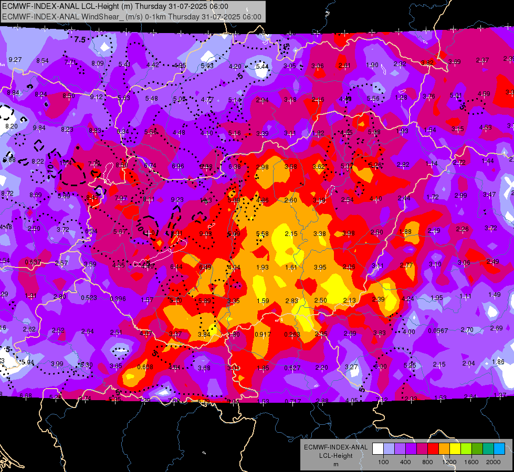Click the wind shear value 1.88
Screen dimensions: 514x472
tap(405, 232)
